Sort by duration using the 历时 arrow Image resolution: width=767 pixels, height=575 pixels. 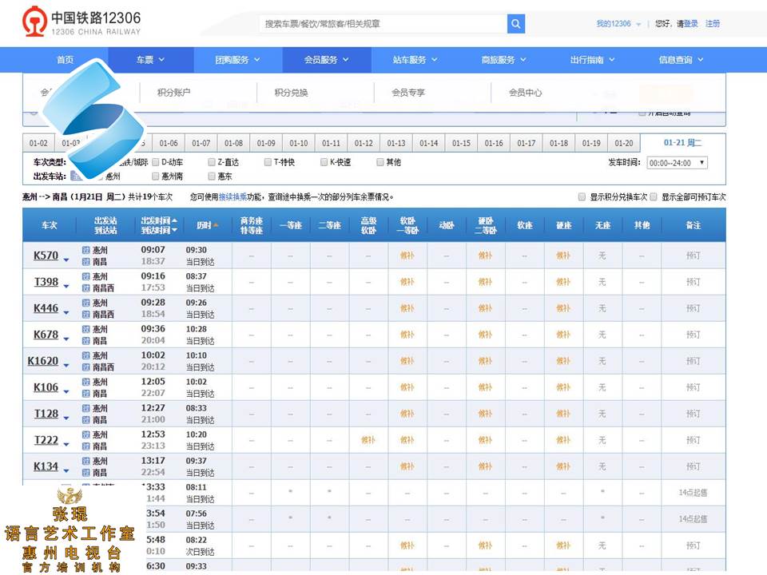(x=216, y=225)
